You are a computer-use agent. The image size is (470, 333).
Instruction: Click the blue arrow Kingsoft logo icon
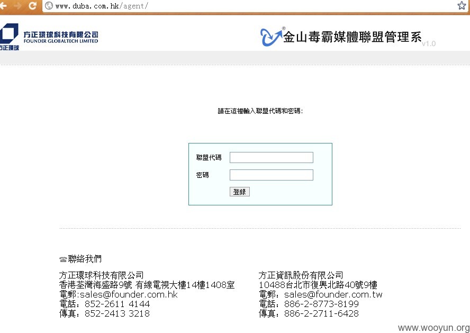272,37
